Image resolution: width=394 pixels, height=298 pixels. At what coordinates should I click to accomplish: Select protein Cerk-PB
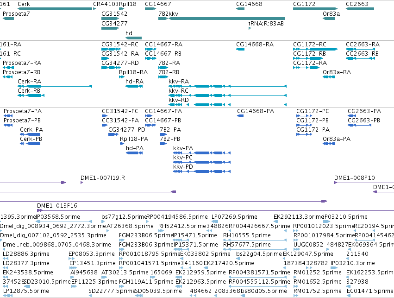click(30, 144)
